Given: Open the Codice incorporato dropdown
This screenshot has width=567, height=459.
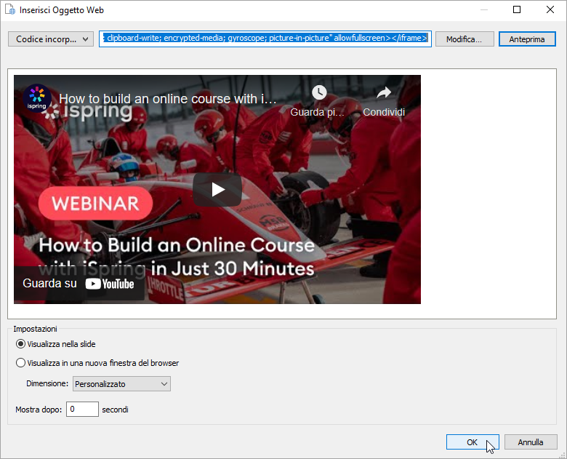Looking at the screenshot, I should coord(50,39).
